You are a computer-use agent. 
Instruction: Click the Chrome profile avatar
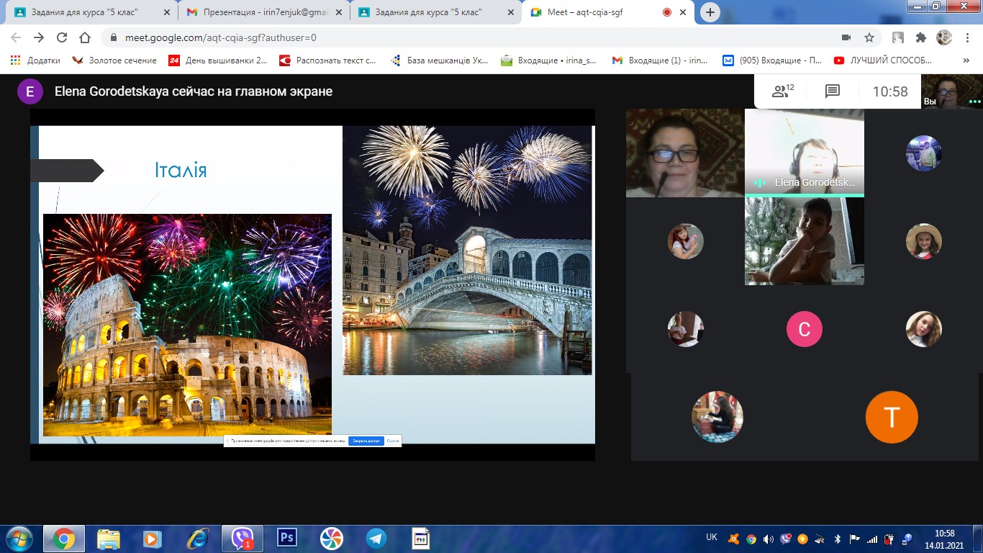(943, 37)
